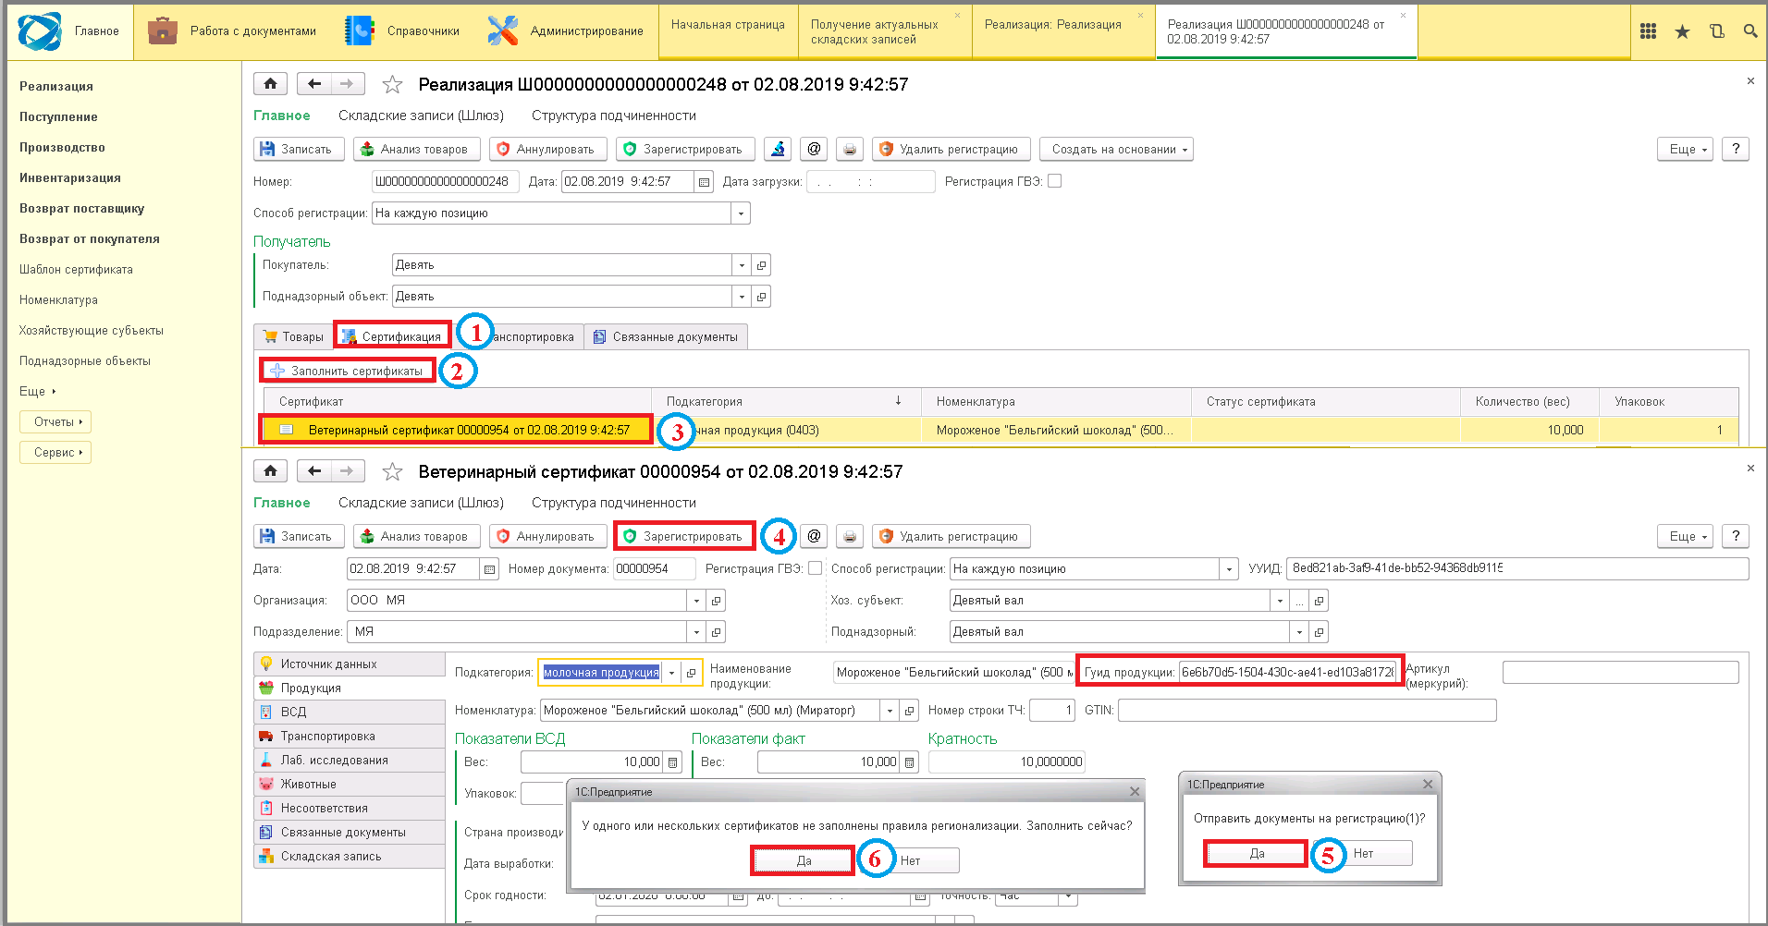This screenshot has height=926, width=1768.
Task: Click the home icon in Реализация toolbar
Action: [x=270, y=84]
